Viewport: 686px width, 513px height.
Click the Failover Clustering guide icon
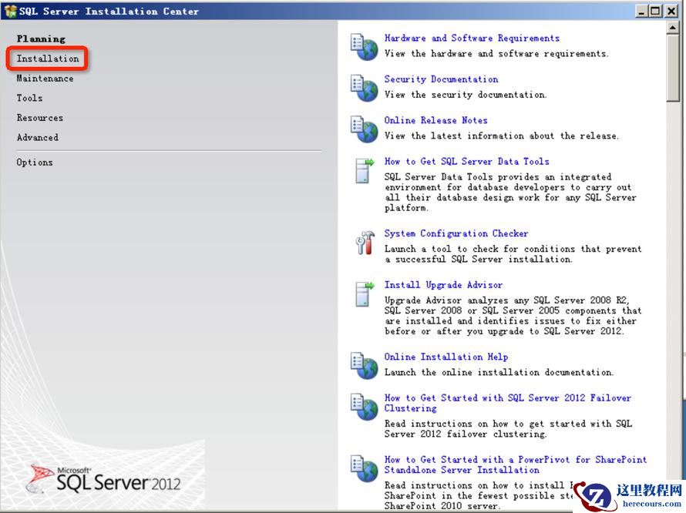(364, 407)
